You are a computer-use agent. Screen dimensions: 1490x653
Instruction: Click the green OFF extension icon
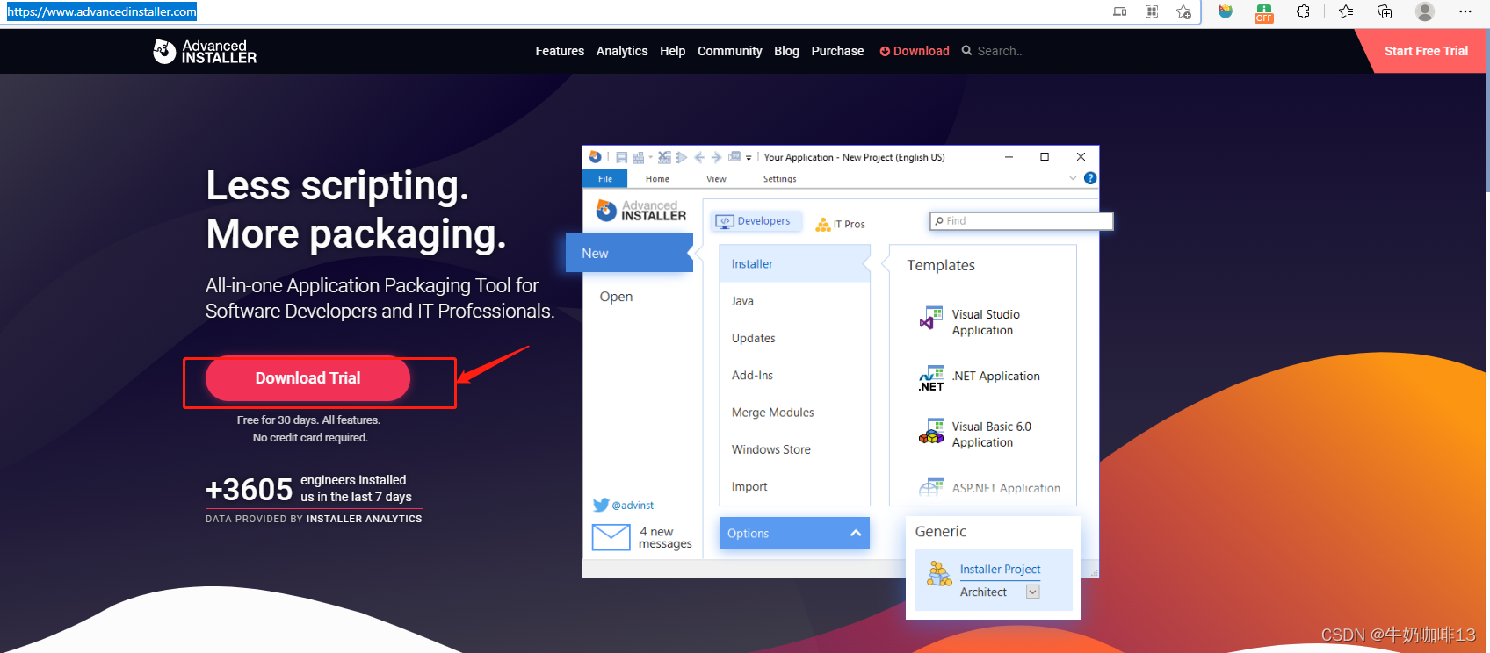click(1264, 12)
